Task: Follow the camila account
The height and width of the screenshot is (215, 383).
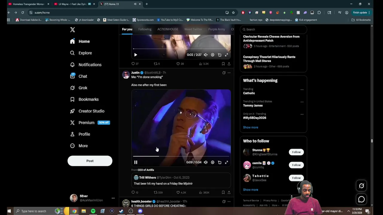Action: (296, 165)
